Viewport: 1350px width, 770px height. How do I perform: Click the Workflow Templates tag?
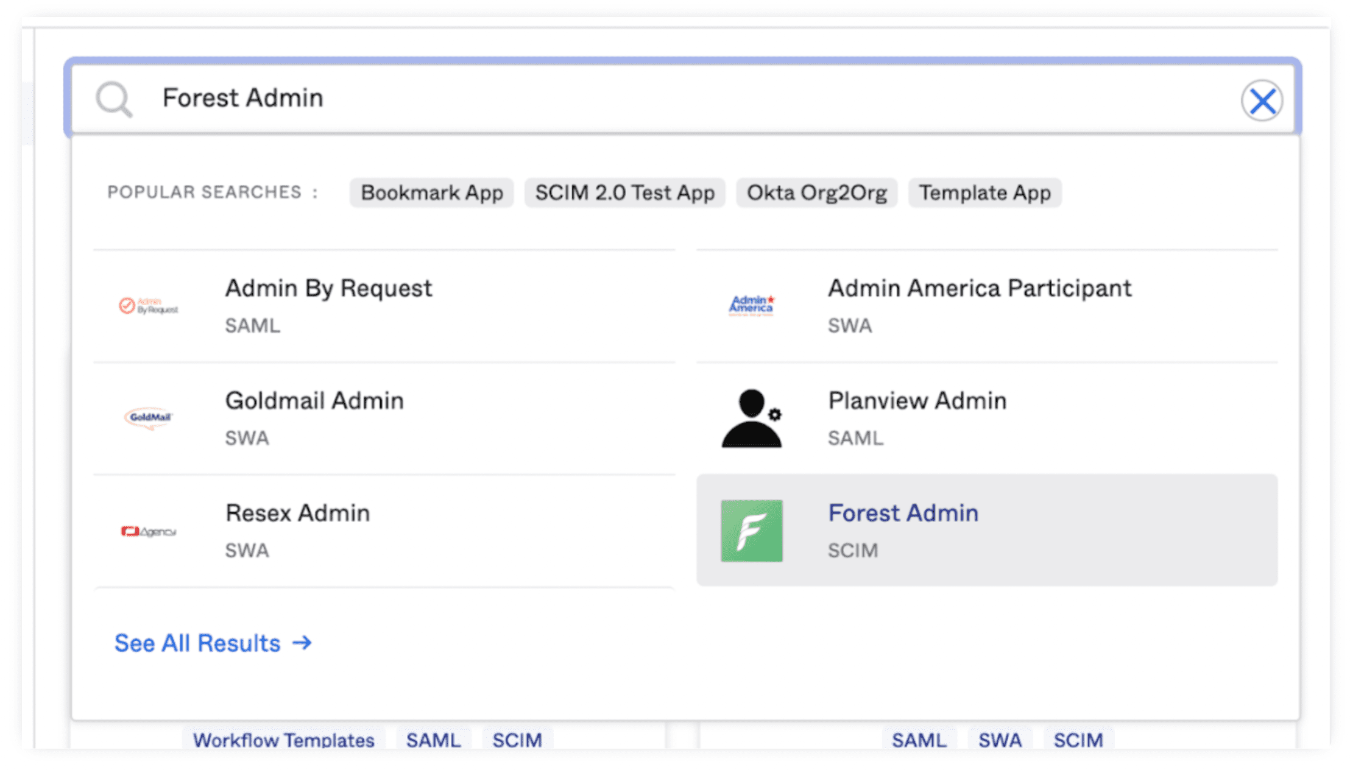pyautogui.click(x=283, y=740)
